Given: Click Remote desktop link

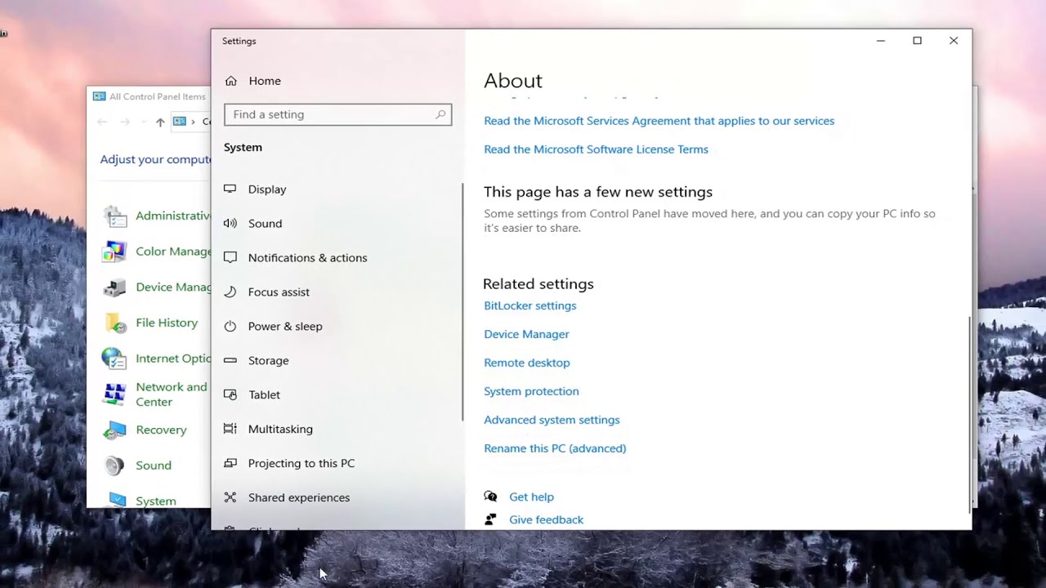Looking at the screenshot, I should point(526,363).
